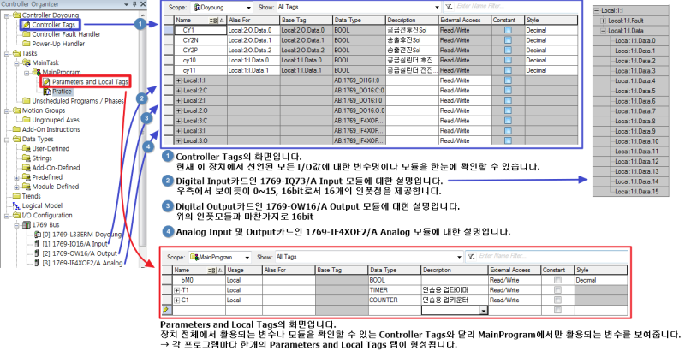Click the Data Type column header
Image resolution: width=685 pixels, height=351 pixels.
[358, 20]
